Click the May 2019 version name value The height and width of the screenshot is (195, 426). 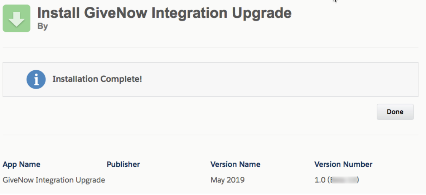pos(227,180)
